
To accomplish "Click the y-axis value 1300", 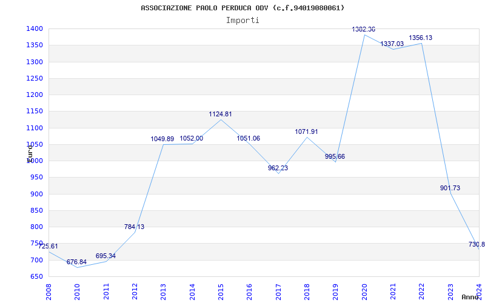I will tap(35, 62).
